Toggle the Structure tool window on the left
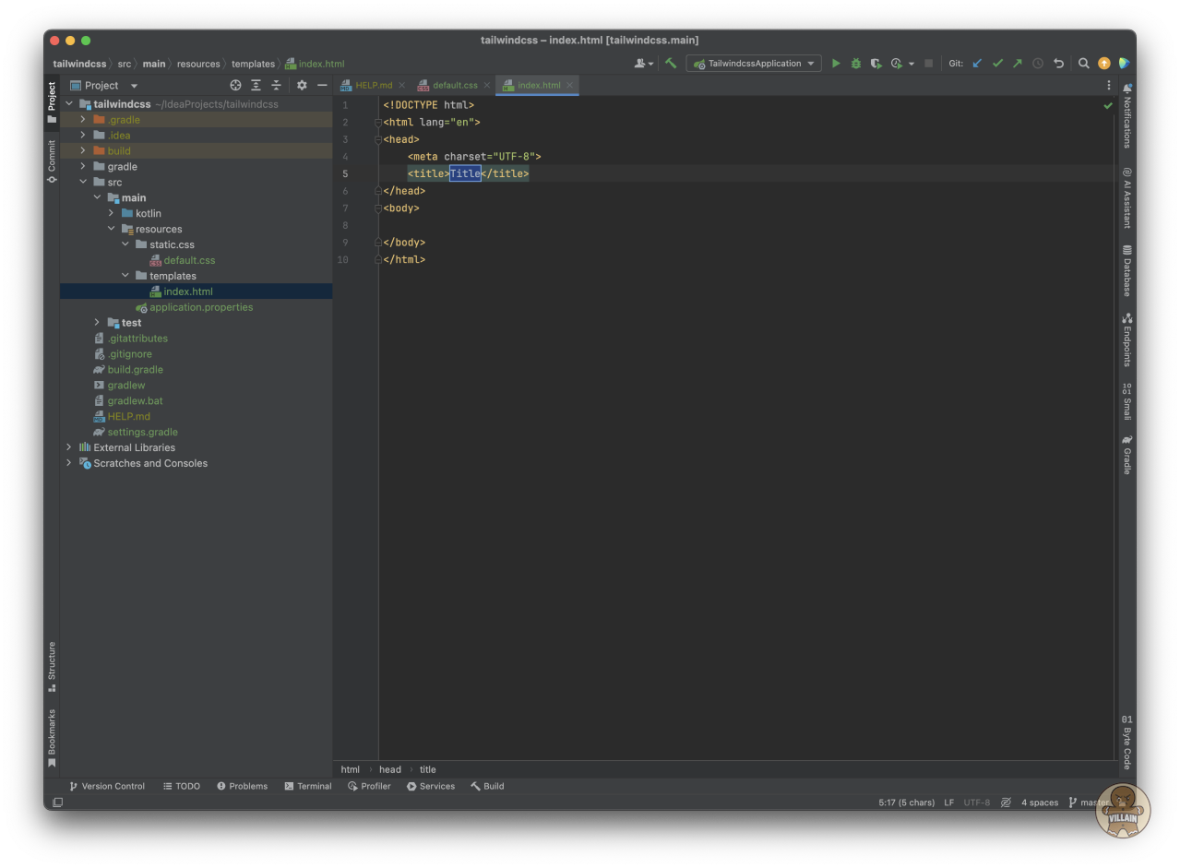 click(x=52, y=666)
